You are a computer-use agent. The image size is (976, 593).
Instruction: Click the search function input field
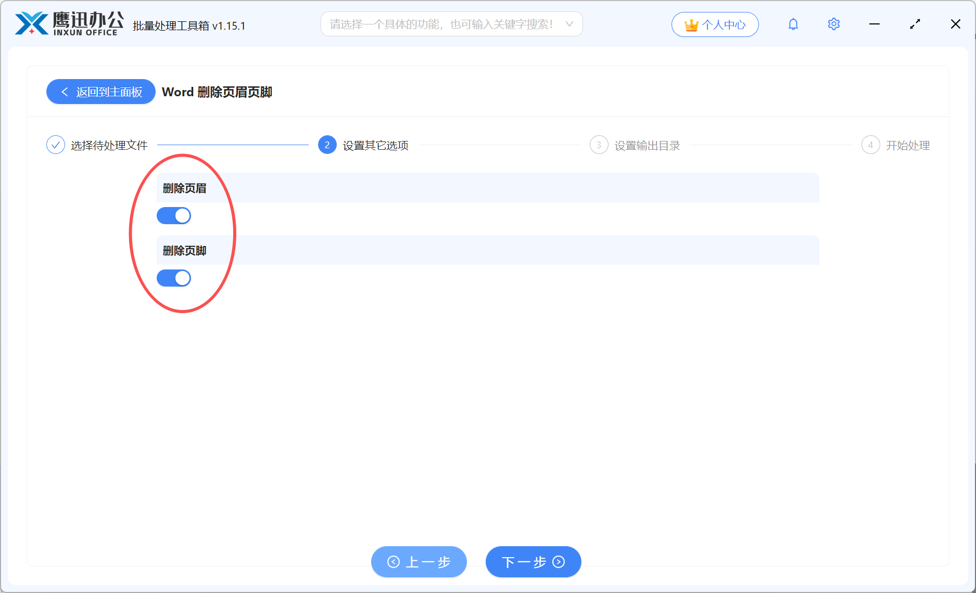tap(451, 24)
